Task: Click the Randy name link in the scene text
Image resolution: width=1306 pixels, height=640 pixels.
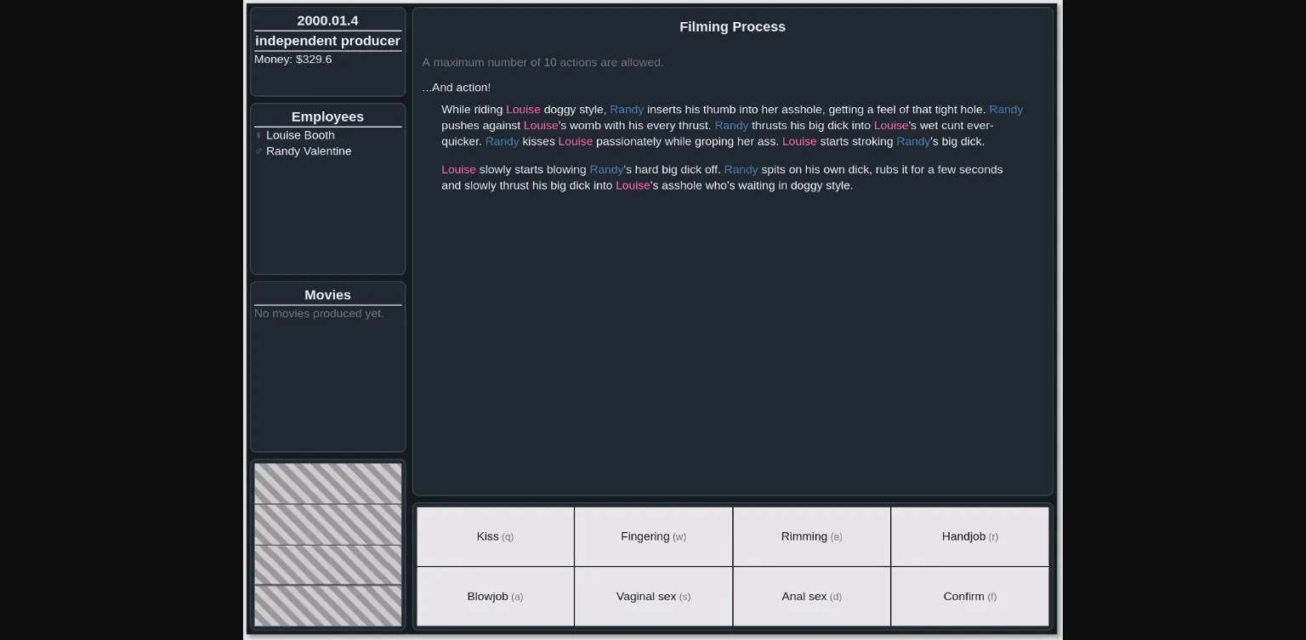Action: (x=627, y=109)
